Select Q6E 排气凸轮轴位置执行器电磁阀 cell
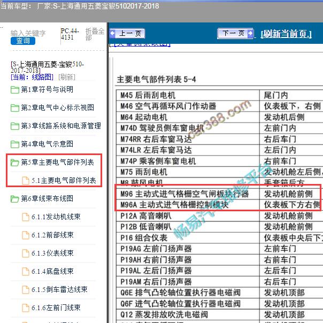Screen dimensions: 323x323 [x=188, y=293]
